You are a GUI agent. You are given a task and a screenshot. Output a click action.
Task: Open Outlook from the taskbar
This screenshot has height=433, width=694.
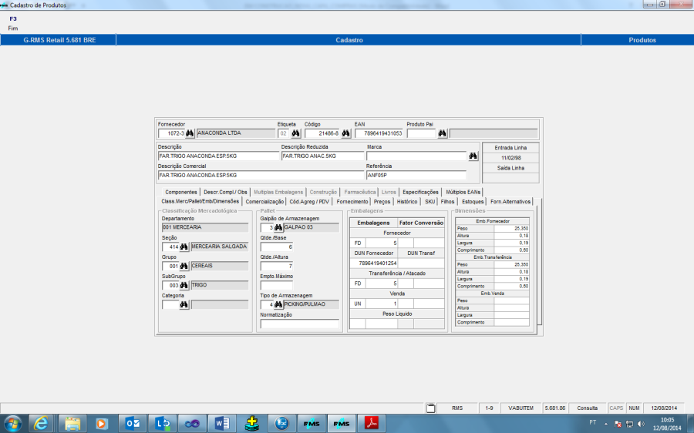tap(133, 424)
